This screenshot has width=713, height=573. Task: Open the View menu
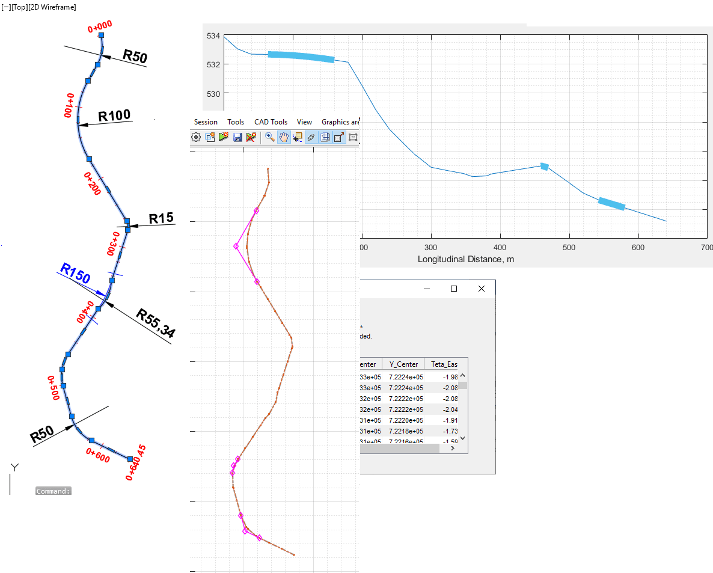[304, 122]
